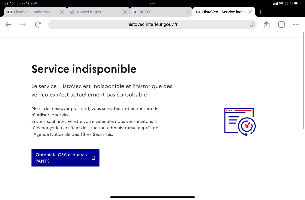Tap the microphone voice search icon
The image size is (305, 200).
click(251, 25)
